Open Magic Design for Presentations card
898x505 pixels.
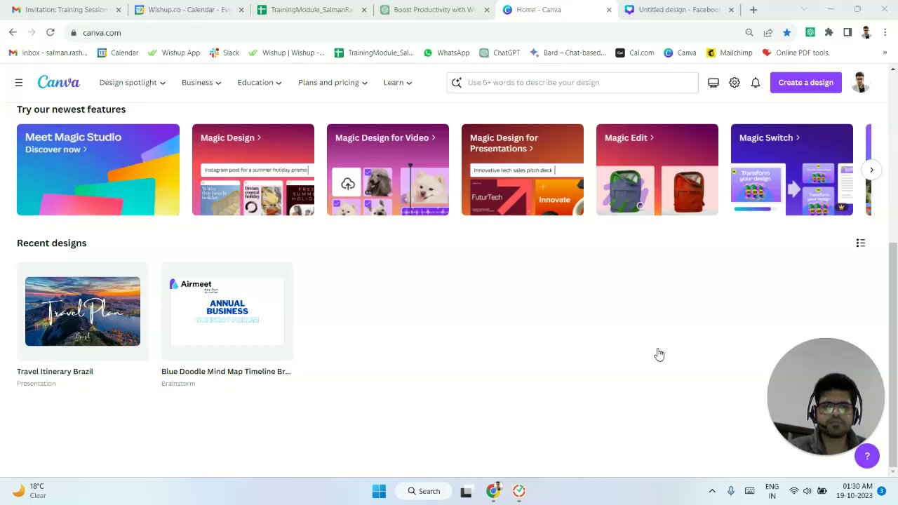coord(523,170)
